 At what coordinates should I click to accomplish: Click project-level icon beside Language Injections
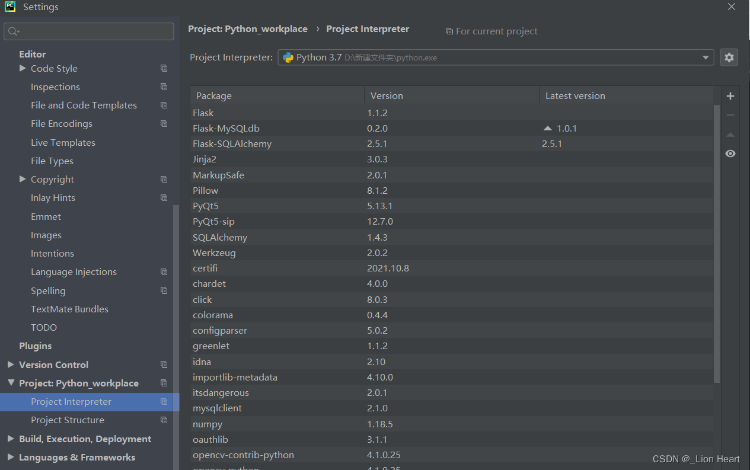click(164, 271)
